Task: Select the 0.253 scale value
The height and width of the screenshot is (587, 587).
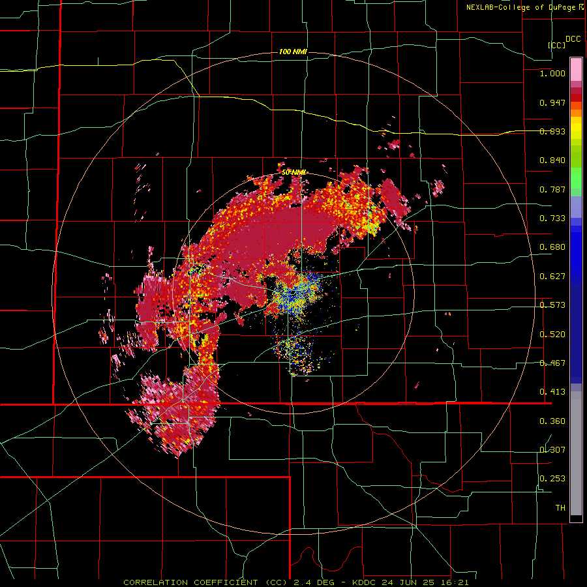Action: 552,479
